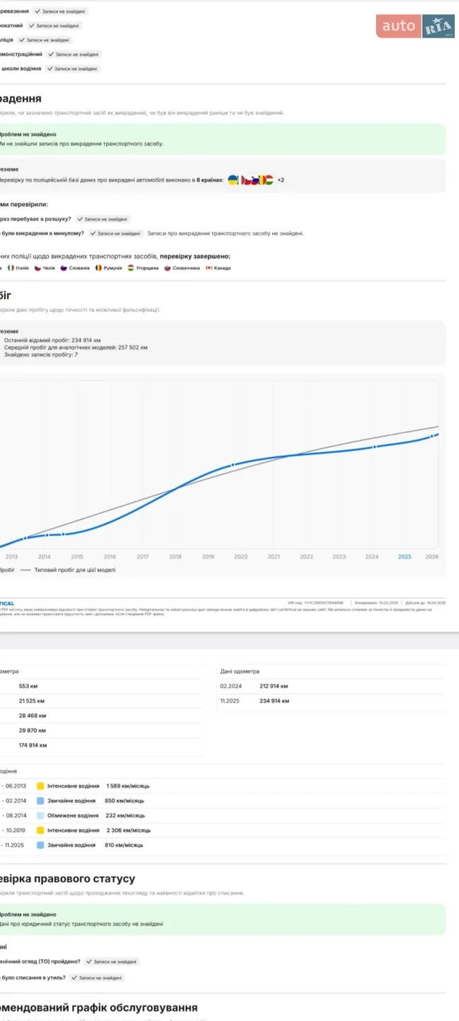Image resolution: width=459 pixels, height=1021 pixels.
Task: Click the last mileage data point near 2026
Action: coord(431,436)
